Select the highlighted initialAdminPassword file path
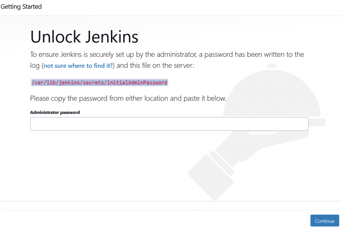342x227 pixels. (99, 82)
